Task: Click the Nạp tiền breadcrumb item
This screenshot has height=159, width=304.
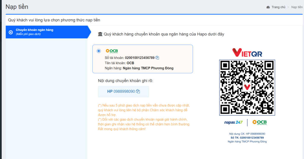Action: coord(297,7)
